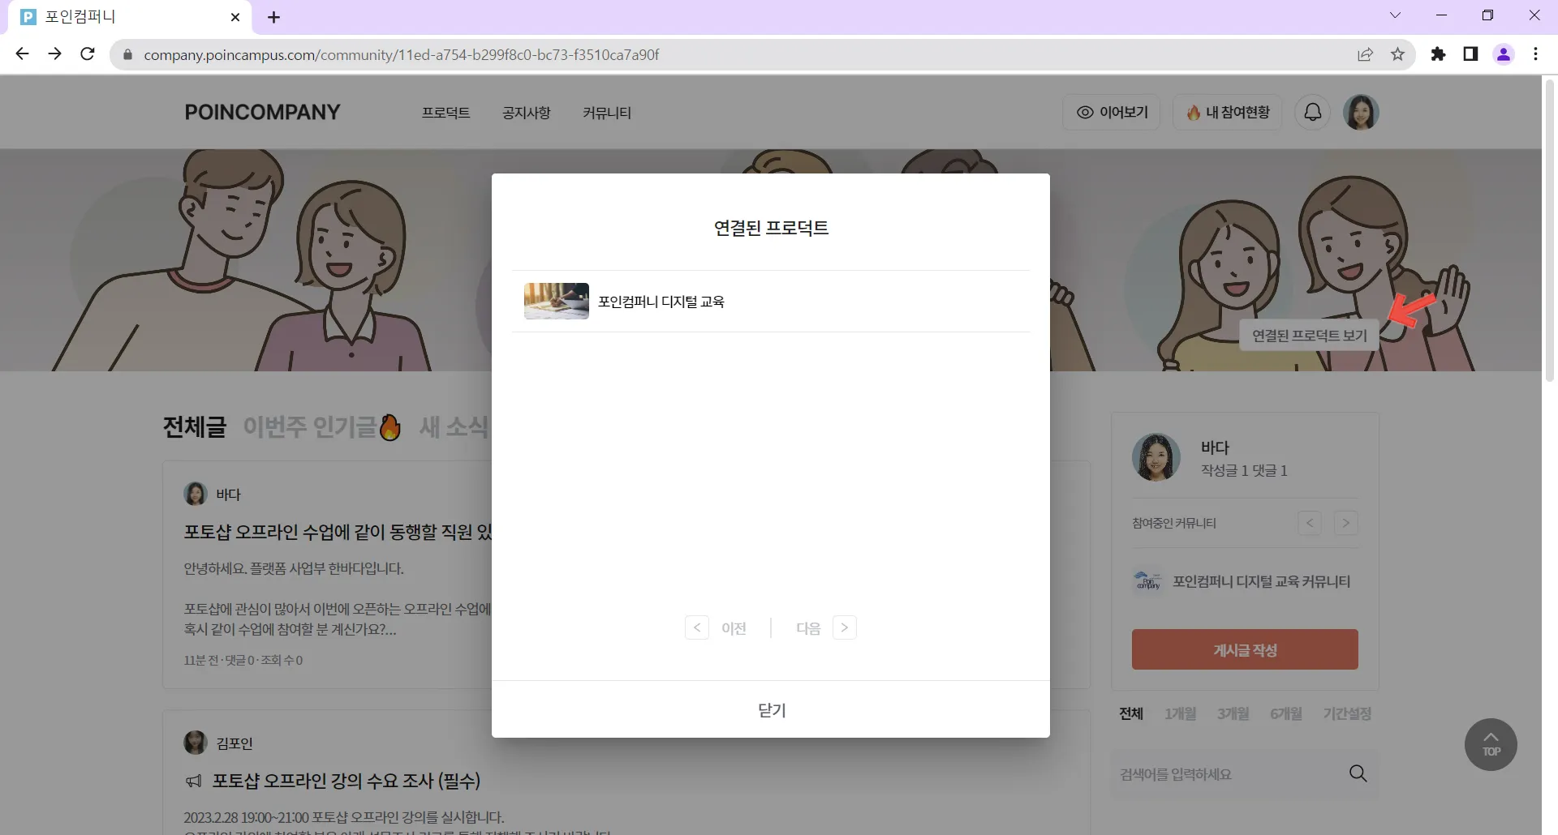Open 김포인's avatar on the second post
This screenshot has height=835, width=1558.
[196, 743]
